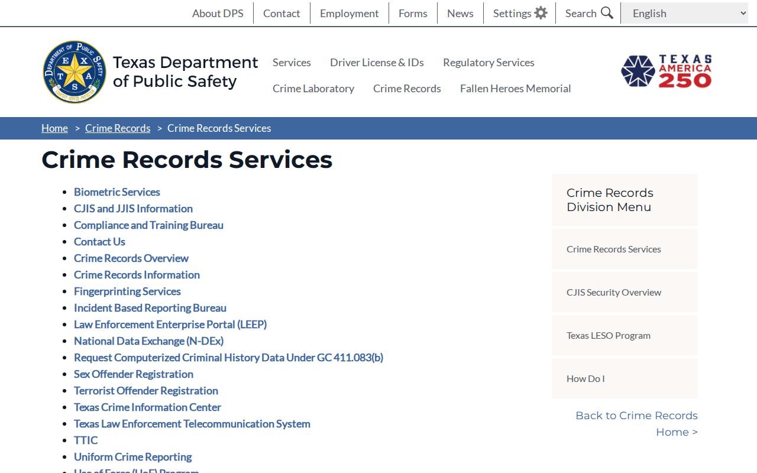Open the TTIC link
757x473 pixels.
[x=86, y=440]
